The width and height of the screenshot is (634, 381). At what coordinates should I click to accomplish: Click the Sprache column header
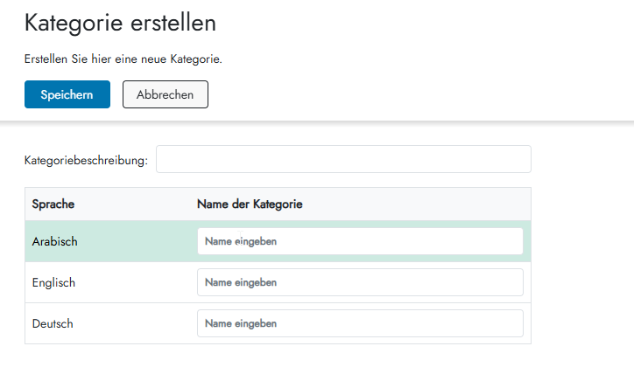tap(53, 204)
